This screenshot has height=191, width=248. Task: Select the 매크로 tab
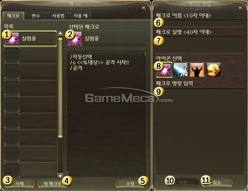click(x=13, y=16)
